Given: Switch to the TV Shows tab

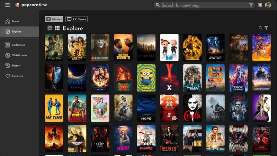Looking at the screenshot, I should point(76,19).
